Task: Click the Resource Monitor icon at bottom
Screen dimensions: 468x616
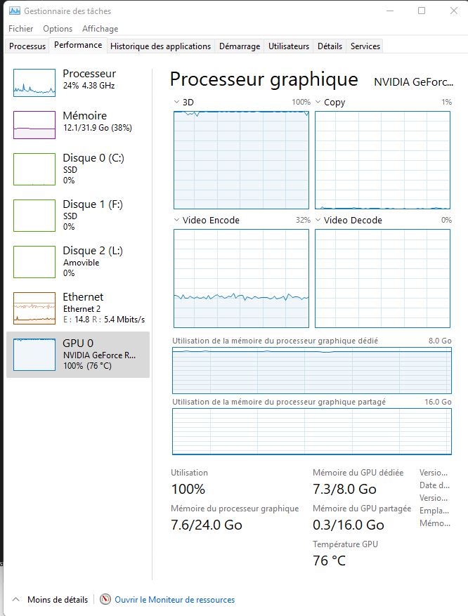Action: pyautogui.click(x=105, y=600)
